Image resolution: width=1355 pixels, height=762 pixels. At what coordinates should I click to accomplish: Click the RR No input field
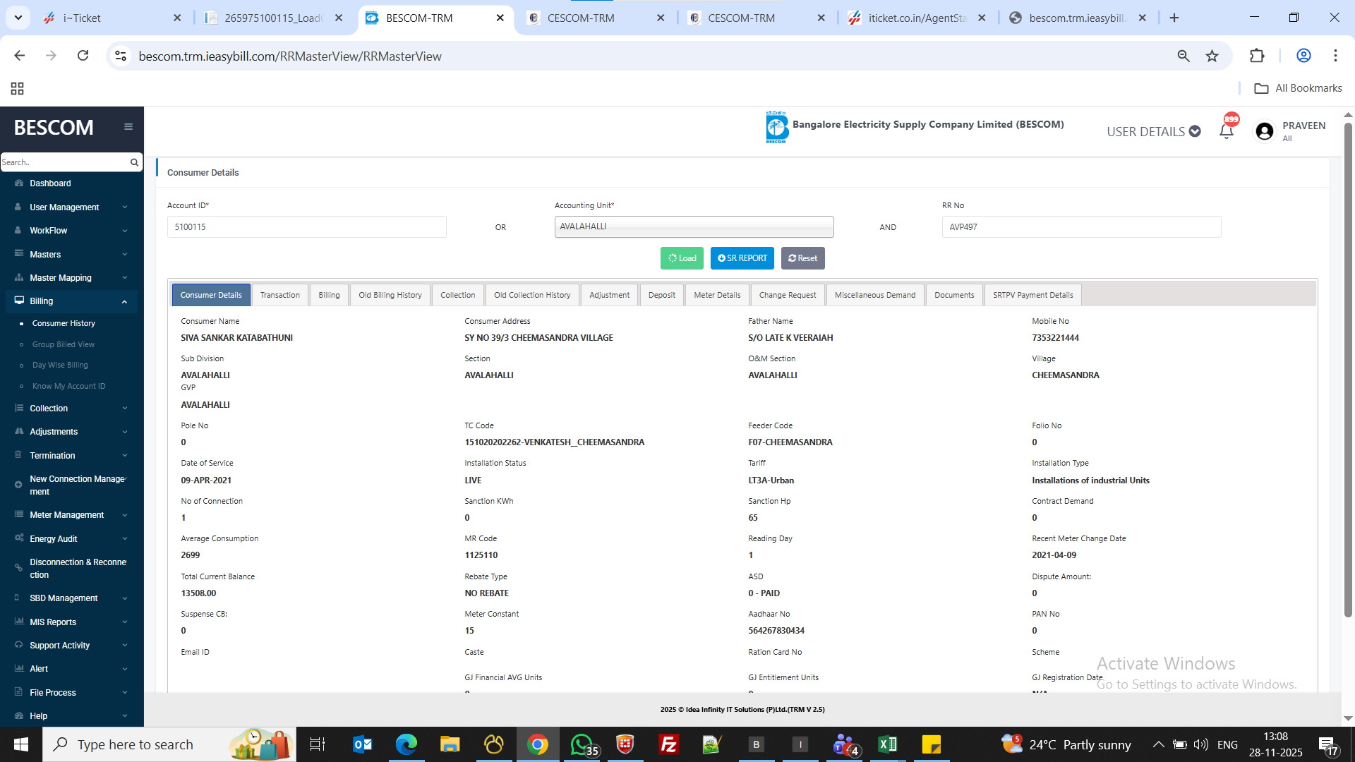click(x=1080, y=227)
